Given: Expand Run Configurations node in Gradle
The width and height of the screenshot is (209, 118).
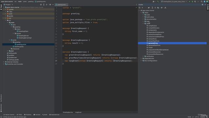Looking at the screenshot, I should tap(141, 61).
